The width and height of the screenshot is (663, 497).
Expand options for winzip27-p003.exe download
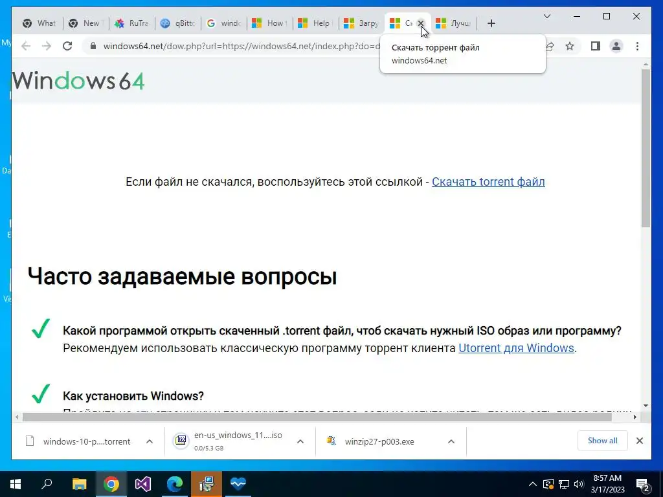pos(451,441)
